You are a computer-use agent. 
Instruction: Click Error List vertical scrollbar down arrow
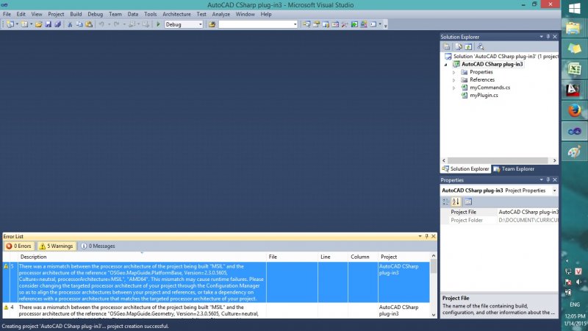(x=434, y=315)
